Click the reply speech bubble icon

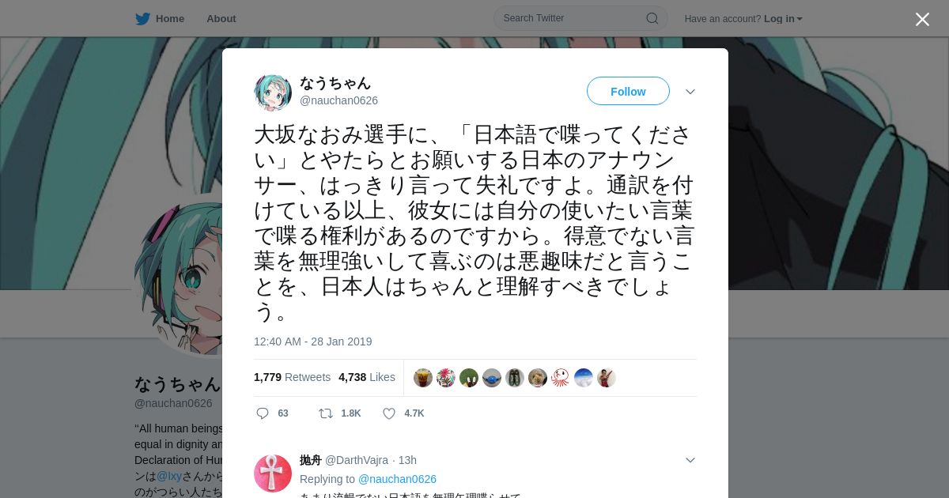[x=263, y=413]
